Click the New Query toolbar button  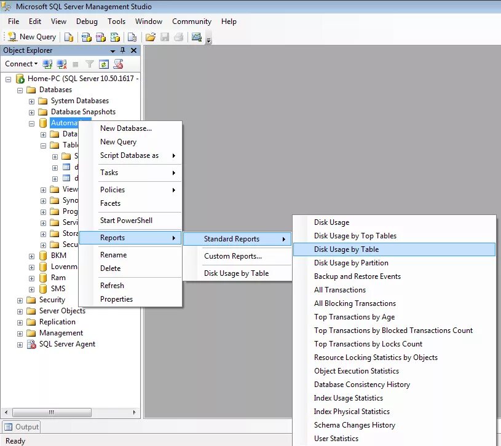point(32,37)
